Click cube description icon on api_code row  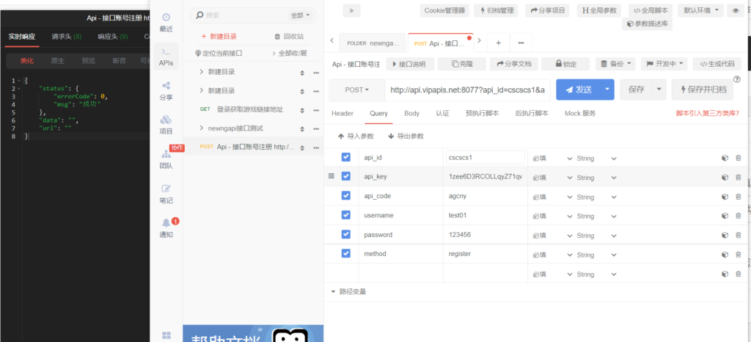pos(725,197)
